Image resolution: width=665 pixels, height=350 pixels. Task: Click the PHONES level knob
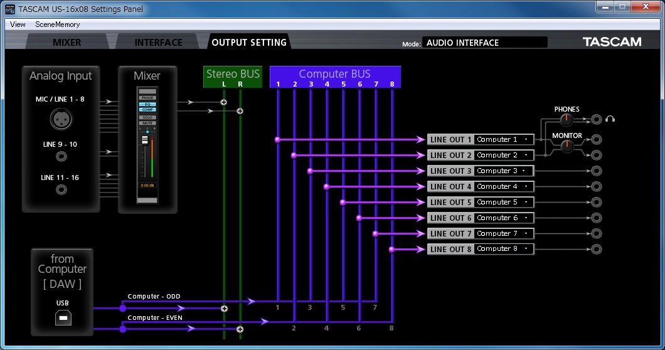coord(566,120)
